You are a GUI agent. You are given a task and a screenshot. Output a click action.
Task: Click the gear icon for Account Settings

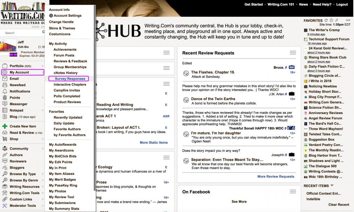pyautogui.click(x=51, y=16)
